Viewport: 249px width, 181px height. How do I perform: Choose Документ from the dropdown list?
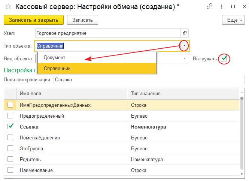(x=54, y=58)
